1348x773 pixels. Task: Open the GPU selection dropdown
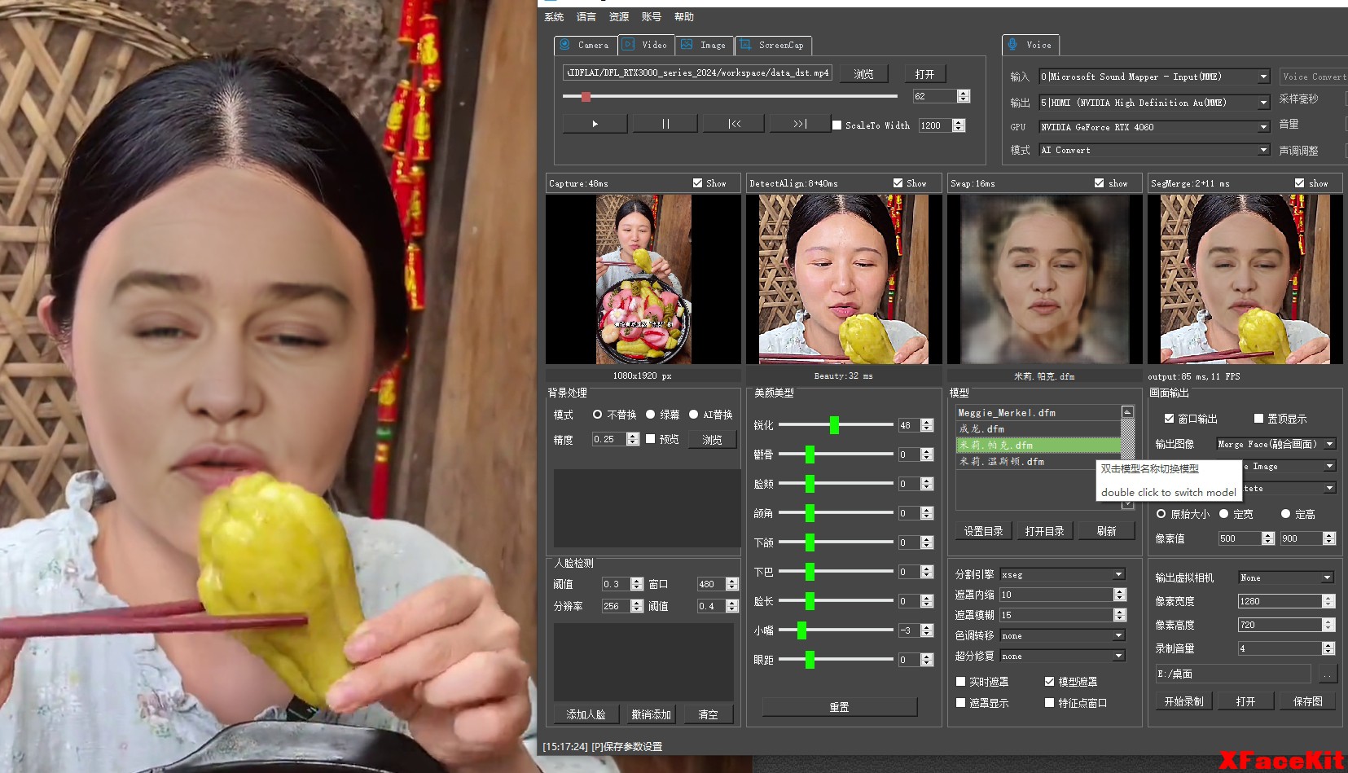point(1154,127)
